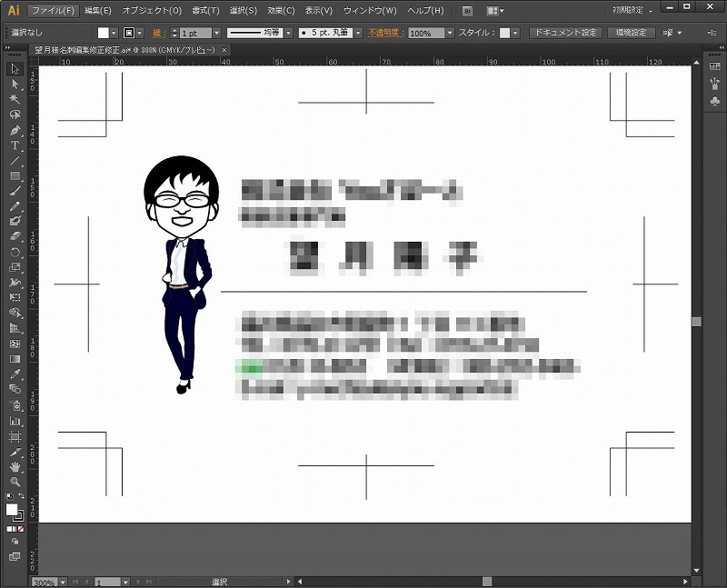
Task: Swap fill and stroke colors
Action: pos(23,496)
